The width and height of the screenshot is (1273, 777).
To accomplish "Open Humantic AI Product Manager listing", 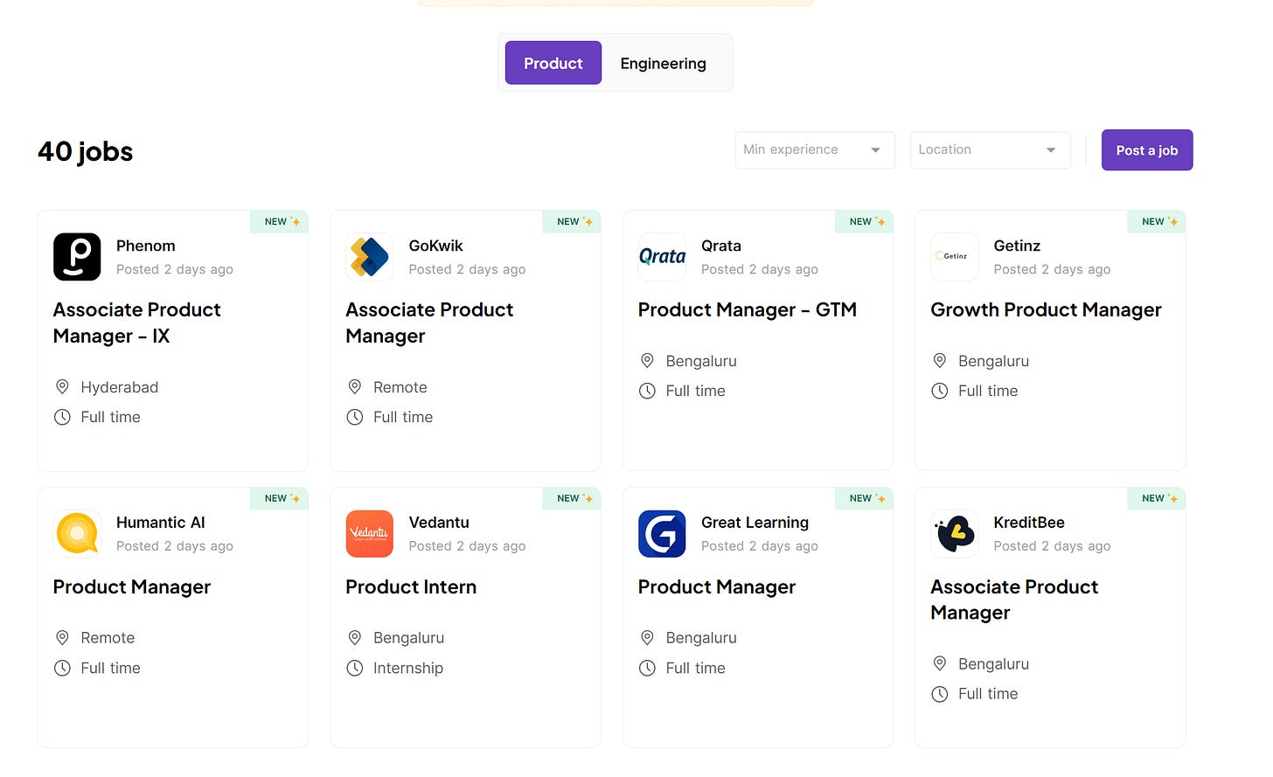I will tap(132, 586).
